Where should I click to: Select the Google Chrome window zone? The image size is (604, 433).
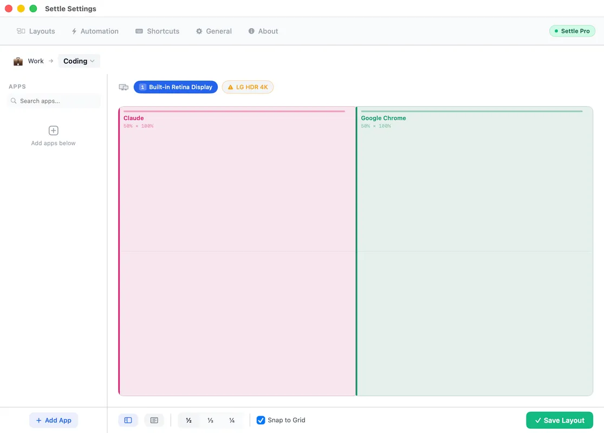(x=475, y=251)
